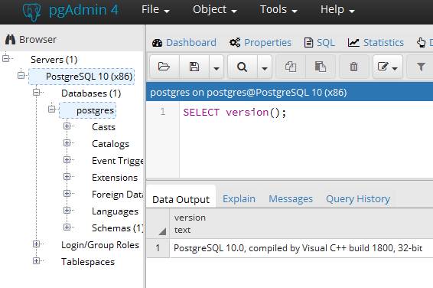Click the Filter funnel icon
The image size is (433, 288).
coord(421,67)
